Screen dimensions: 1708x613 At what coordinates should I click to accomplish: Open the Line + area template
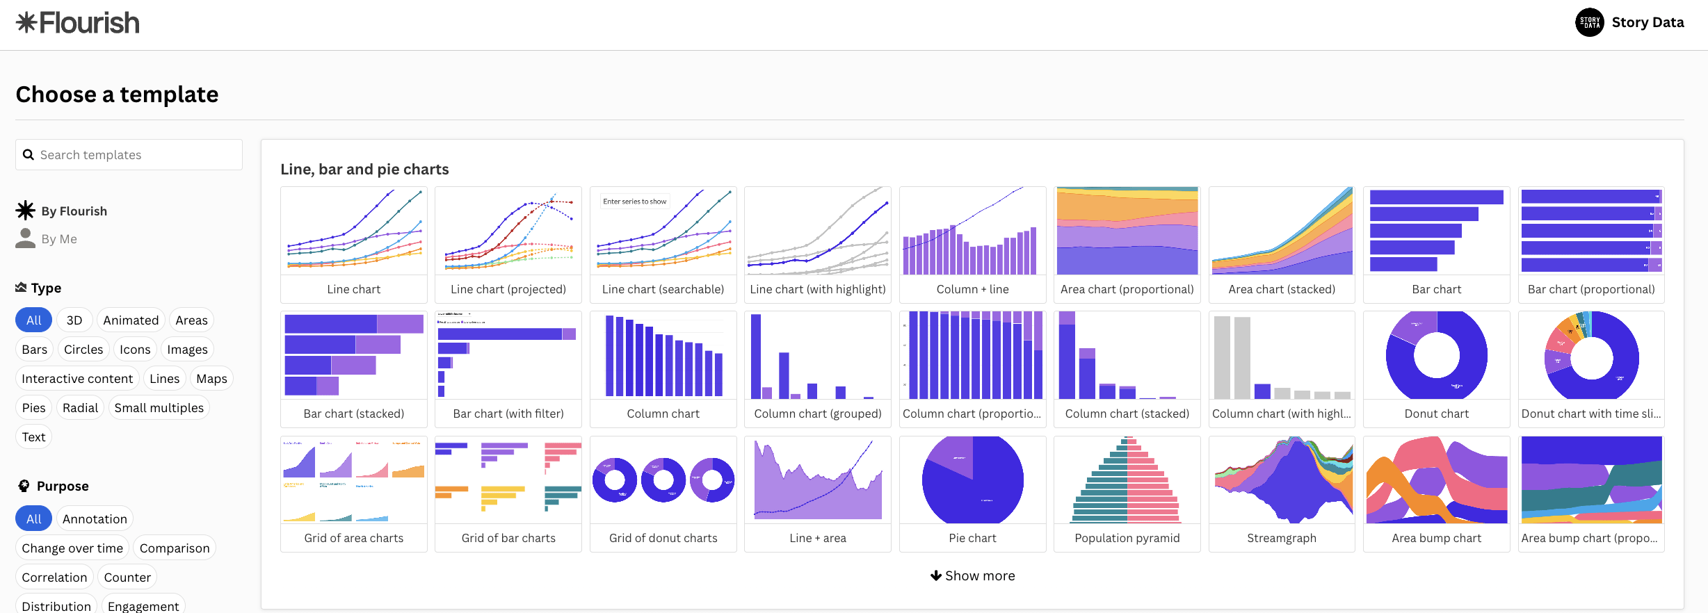point(818,493)
